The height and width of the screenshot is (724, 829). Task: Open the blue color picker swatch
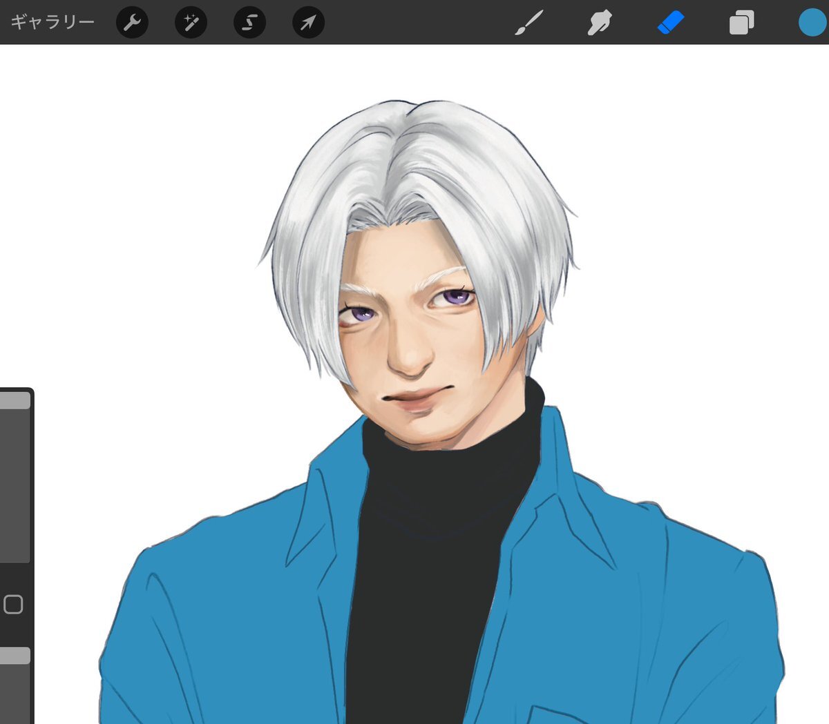point(812,22)
